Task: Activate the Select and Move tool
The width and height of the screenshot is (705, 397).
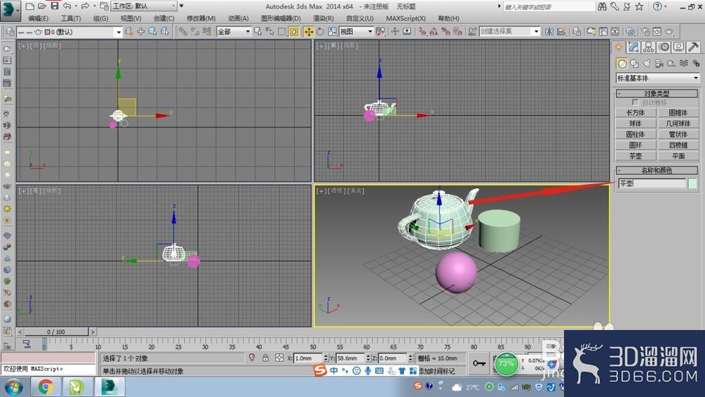Action: coord(309,32)
